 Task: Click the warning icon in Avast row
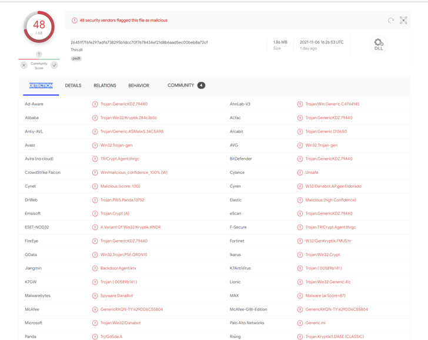95,145
